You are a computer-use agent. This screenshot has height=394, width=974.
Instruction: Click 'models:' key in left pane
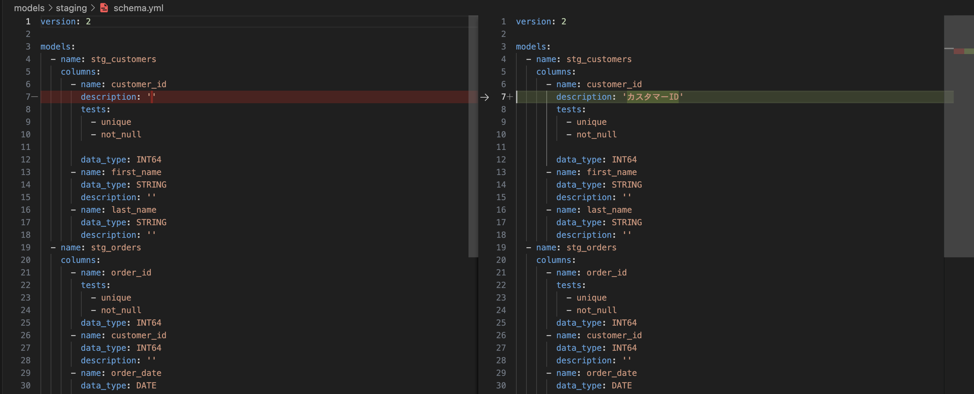[x=58, y=47]
